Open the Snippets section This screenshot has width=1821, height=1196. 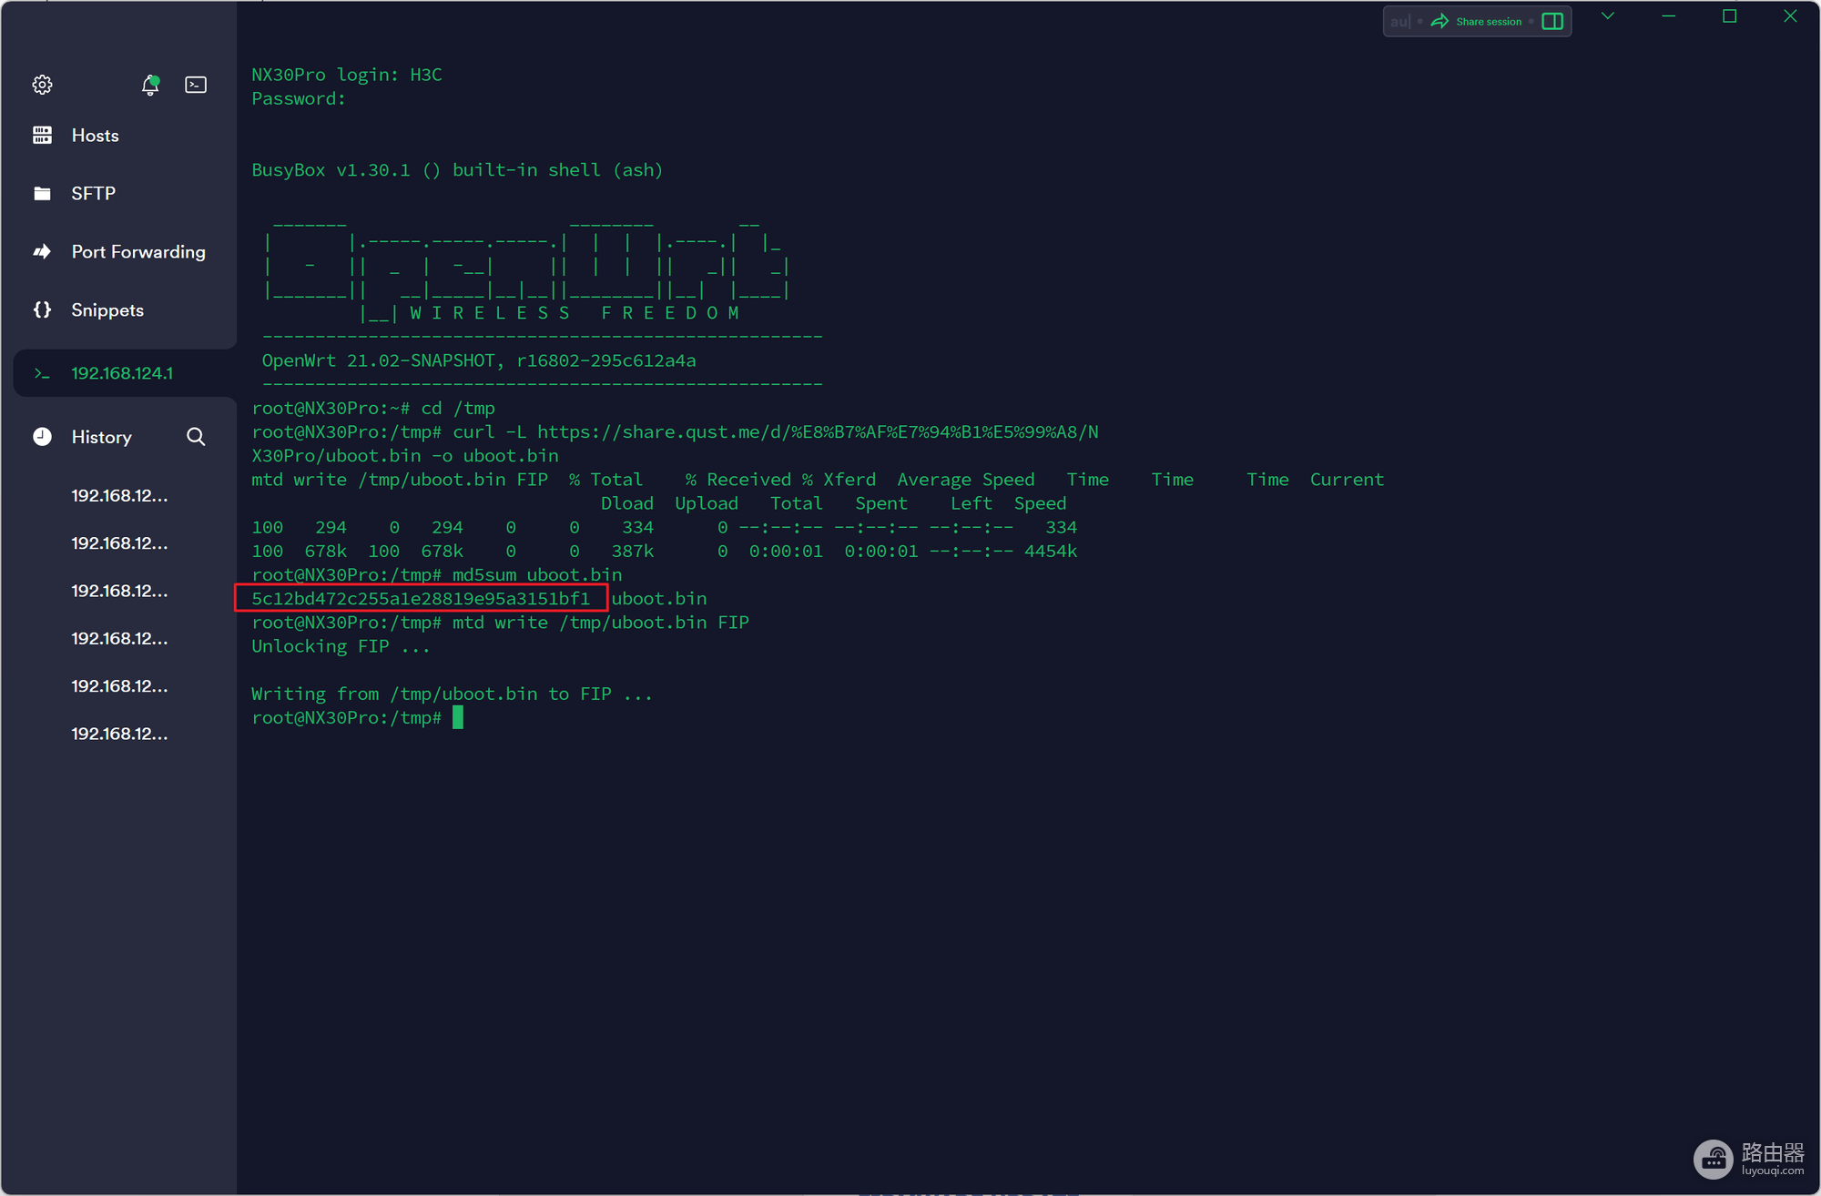click(107, 310)
